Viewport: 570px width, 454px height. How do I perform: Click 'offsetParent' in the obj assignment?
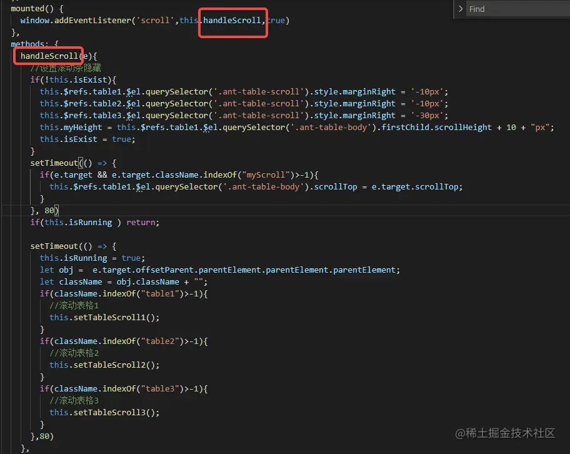pyautogui.click(x=164, y=270)
